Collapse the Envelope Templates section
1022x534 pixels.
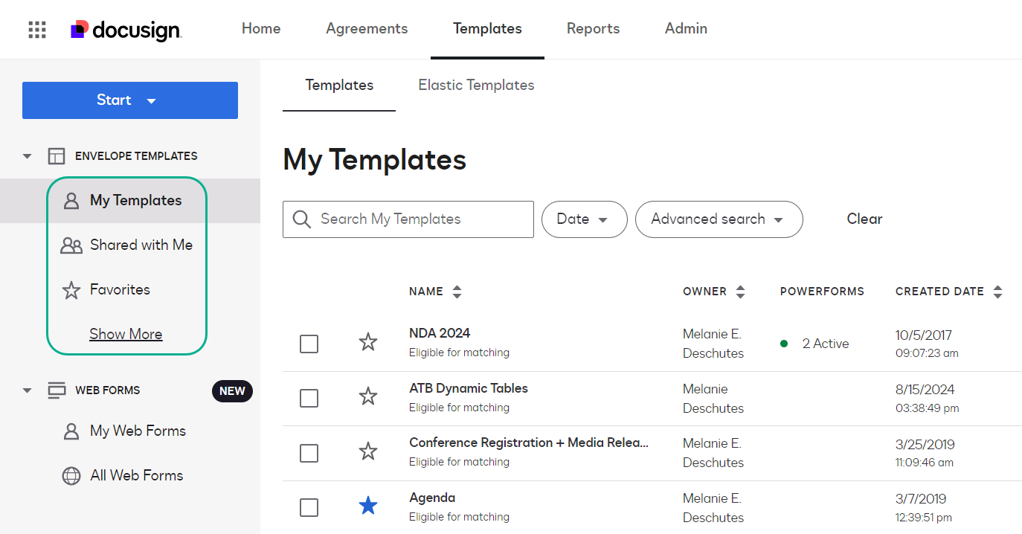point(28,156)
